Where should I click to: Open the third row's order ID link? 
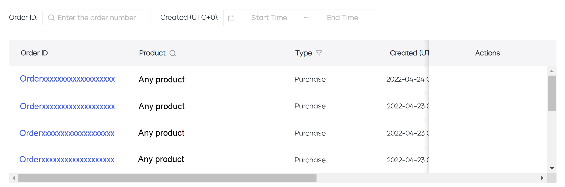[67, 133]
